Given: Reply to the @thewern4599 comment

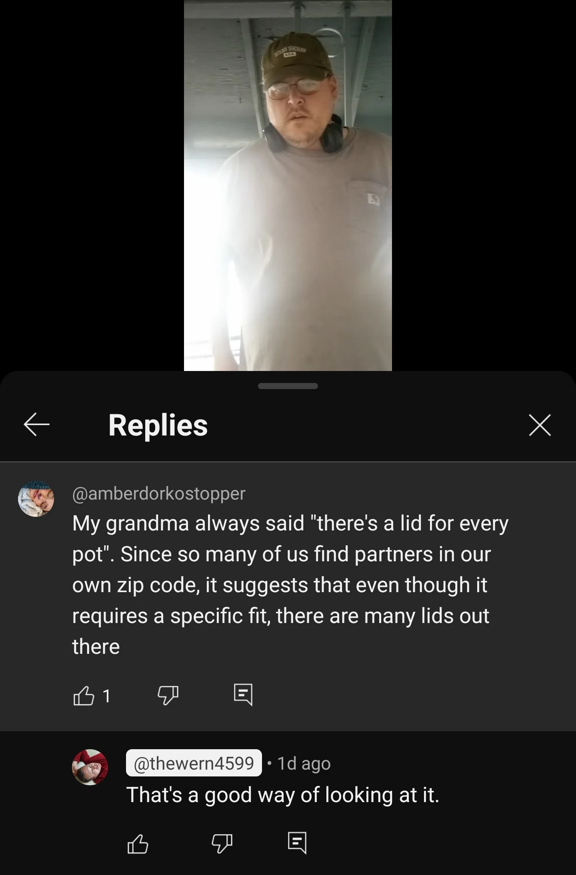Looking at the screenshot, I should point(297,843).
